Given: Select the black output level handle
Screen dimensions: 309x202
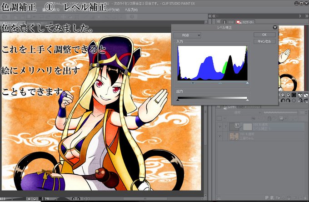Looking at the screenshot, I should pyautogui.click(x=178, y=100).
